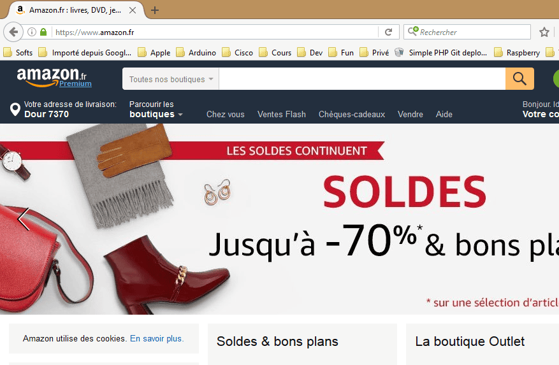Bookmark this page with the star icon
This screenshot has height=365, width=559.
coord(544,32)
